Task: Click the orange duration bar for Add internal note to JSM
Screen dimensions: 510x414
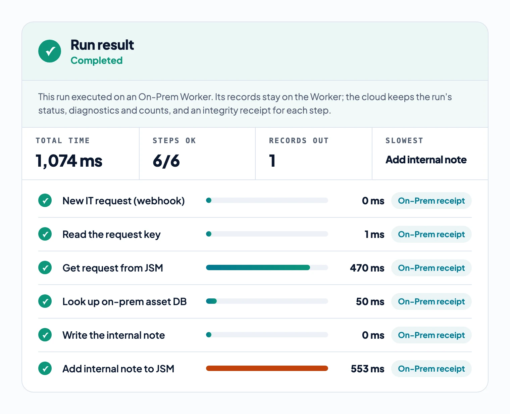Action: click(x=267, y=368)
